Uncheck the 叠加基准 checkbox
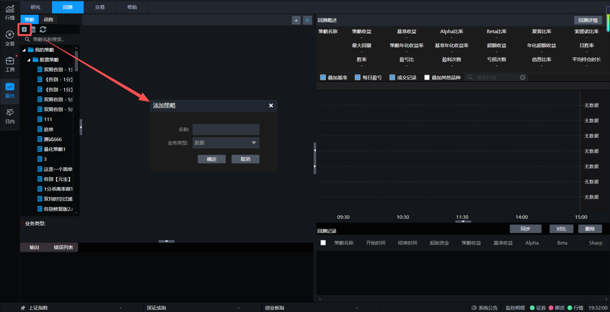The width and height of the screenshot is (610, 312). 323,77
